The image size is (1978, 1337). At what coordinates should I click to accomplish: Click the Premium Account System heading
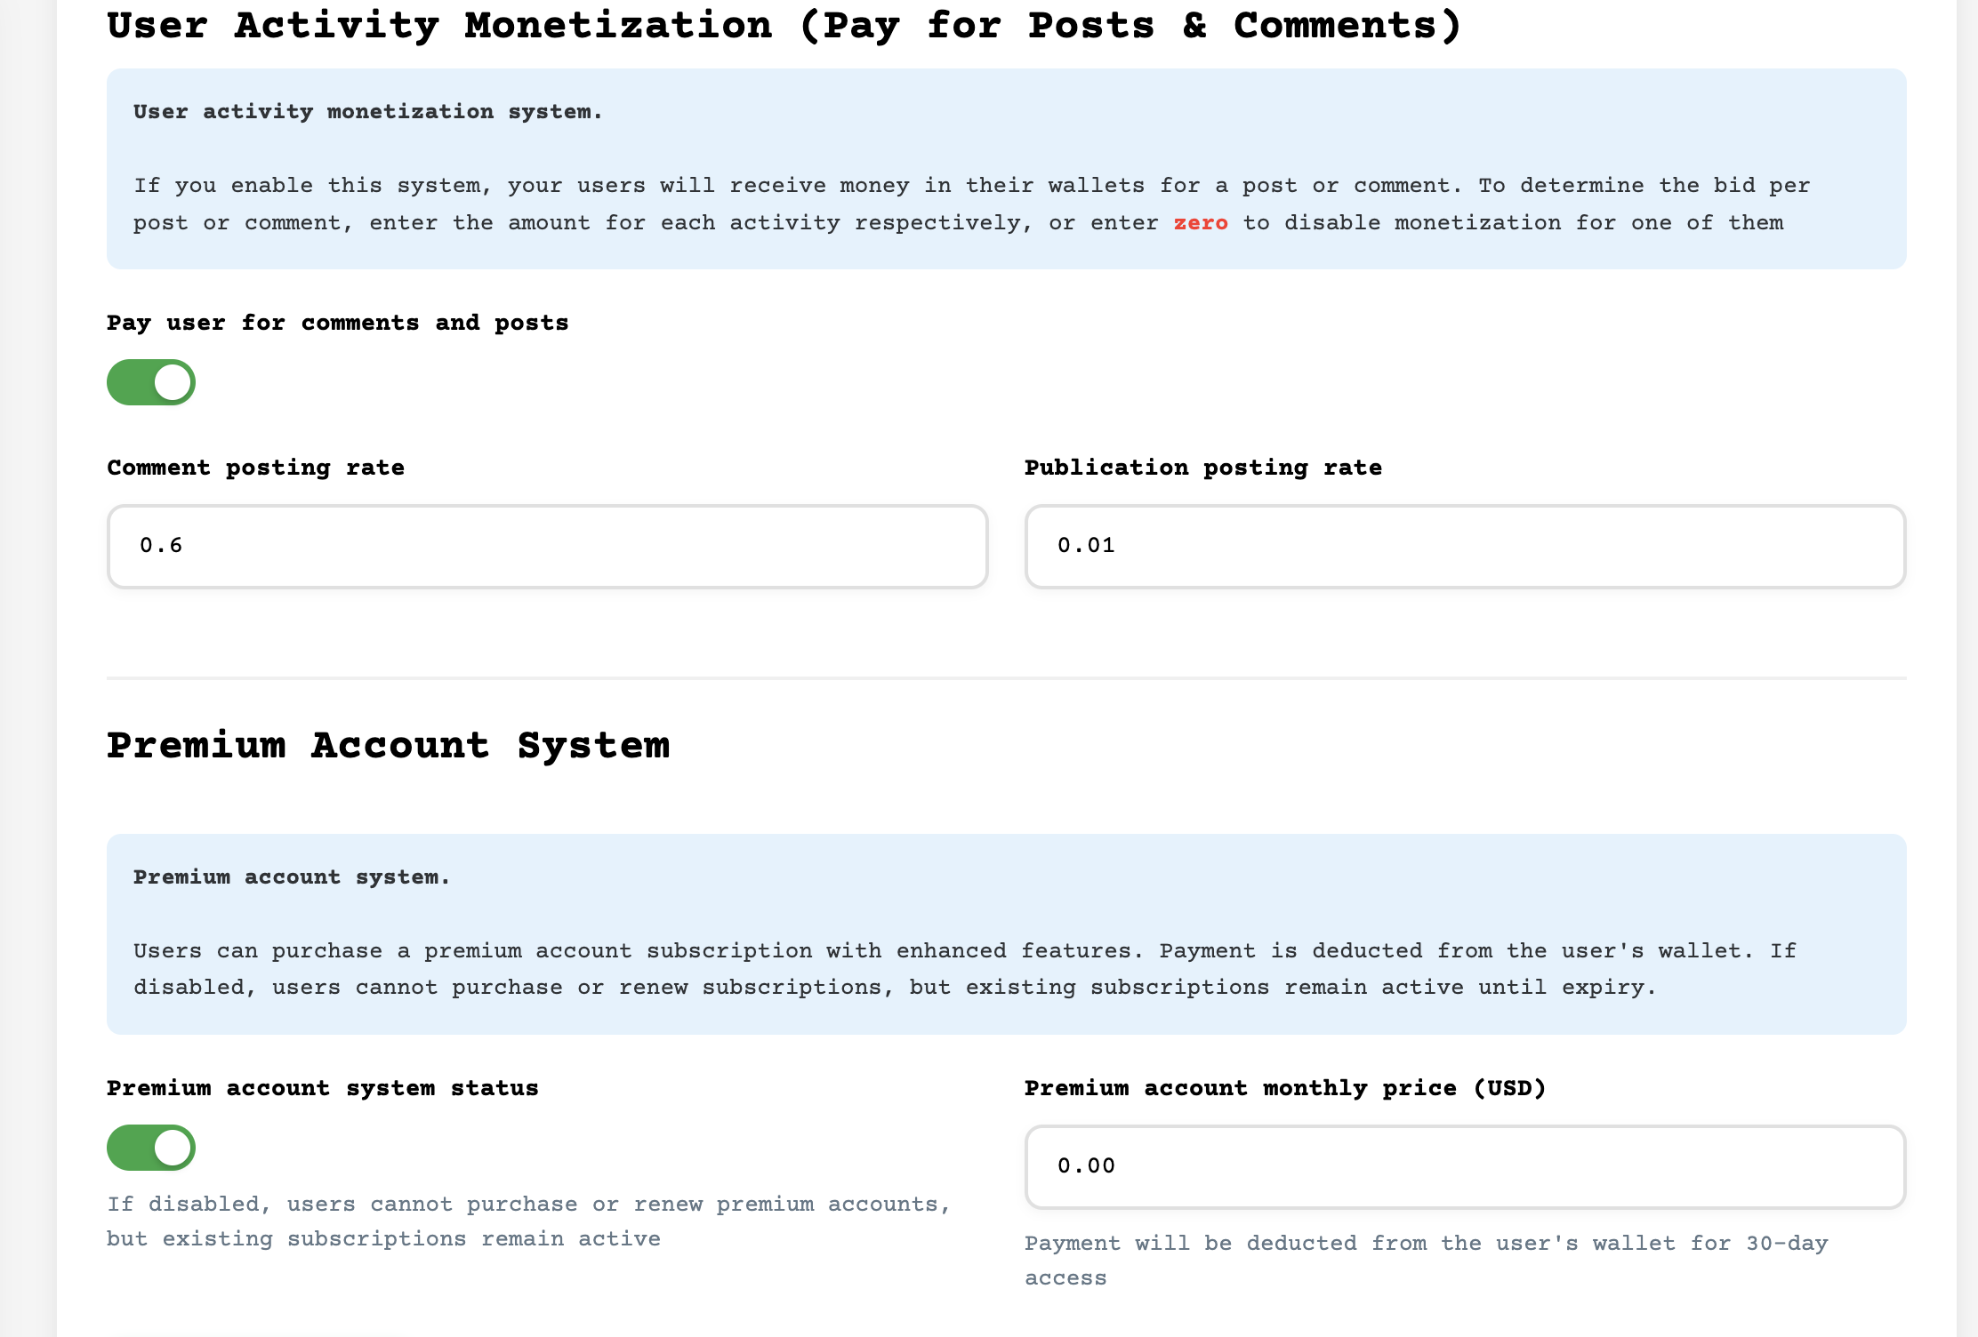coord(389,747)
